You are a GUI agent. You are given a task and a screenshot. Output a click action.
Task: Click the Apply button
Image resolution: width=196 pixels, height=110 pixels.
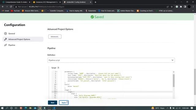64,103
